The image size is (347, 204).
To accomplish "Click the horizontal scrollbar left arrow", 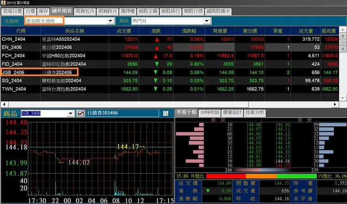I will (x=4, y=104).
